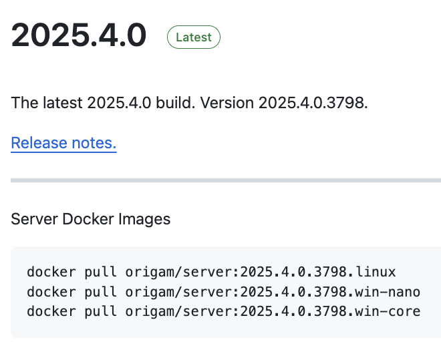Viewport: 441px width, 350px height.
Task: Click the 'win-core' suffix in the third command
Action: tap(388, 311)
